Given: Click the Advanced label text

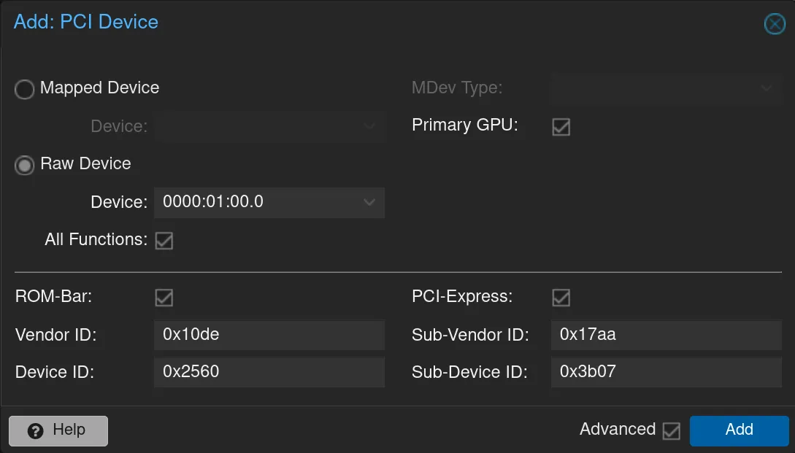Looking at the screenshot, I should click(x=616, y=430).
